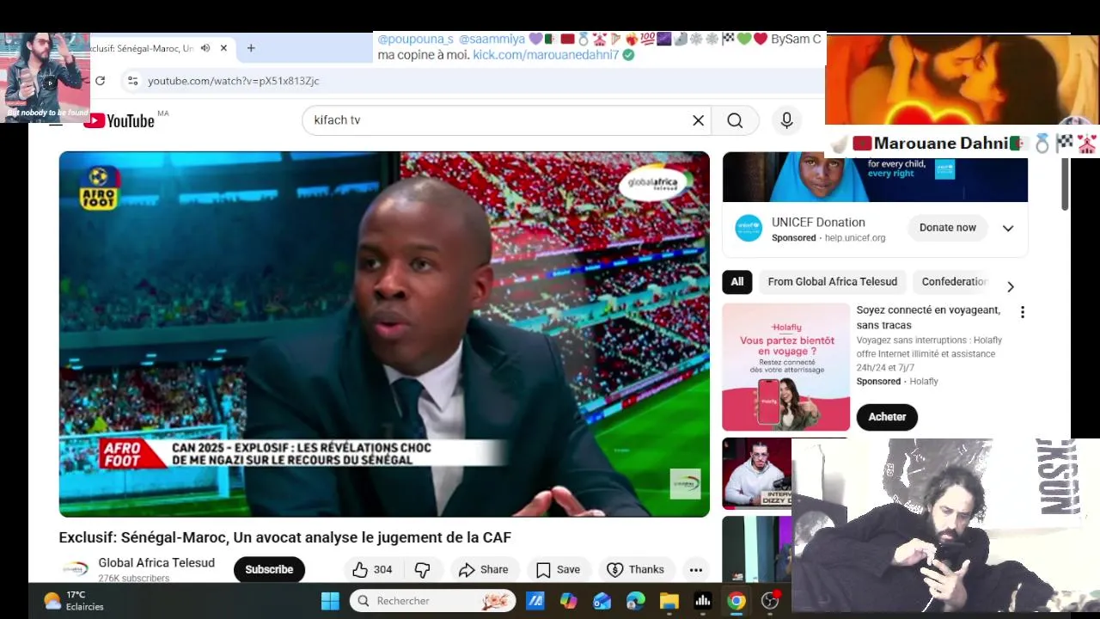Viewport: 1100px width, 619px height.
Task: Mute the tab via speaker icon
Action: (205, 48)
